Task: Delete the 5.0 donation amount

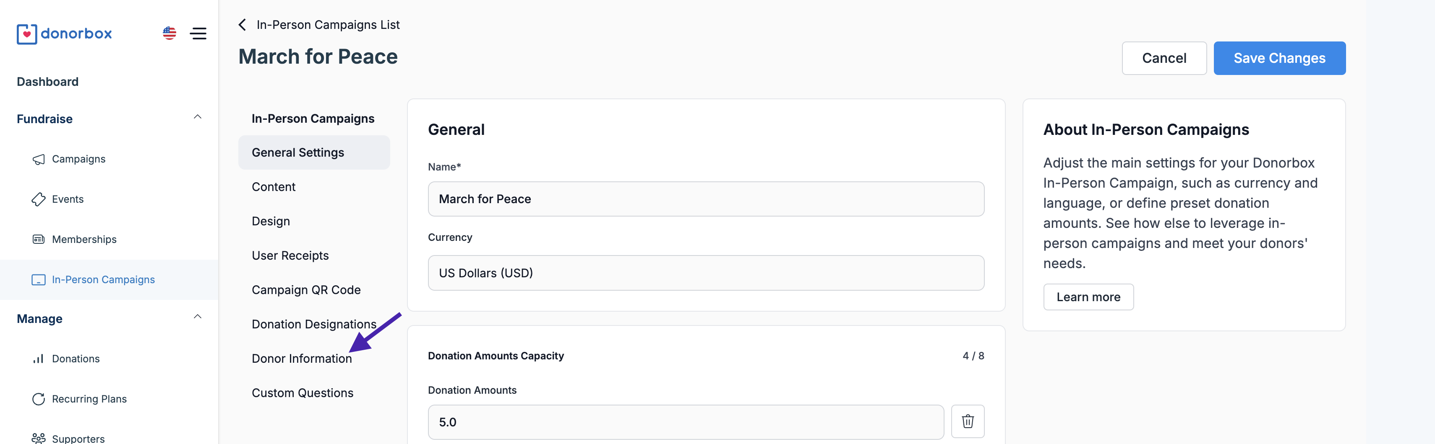Action: pos(968,422)
